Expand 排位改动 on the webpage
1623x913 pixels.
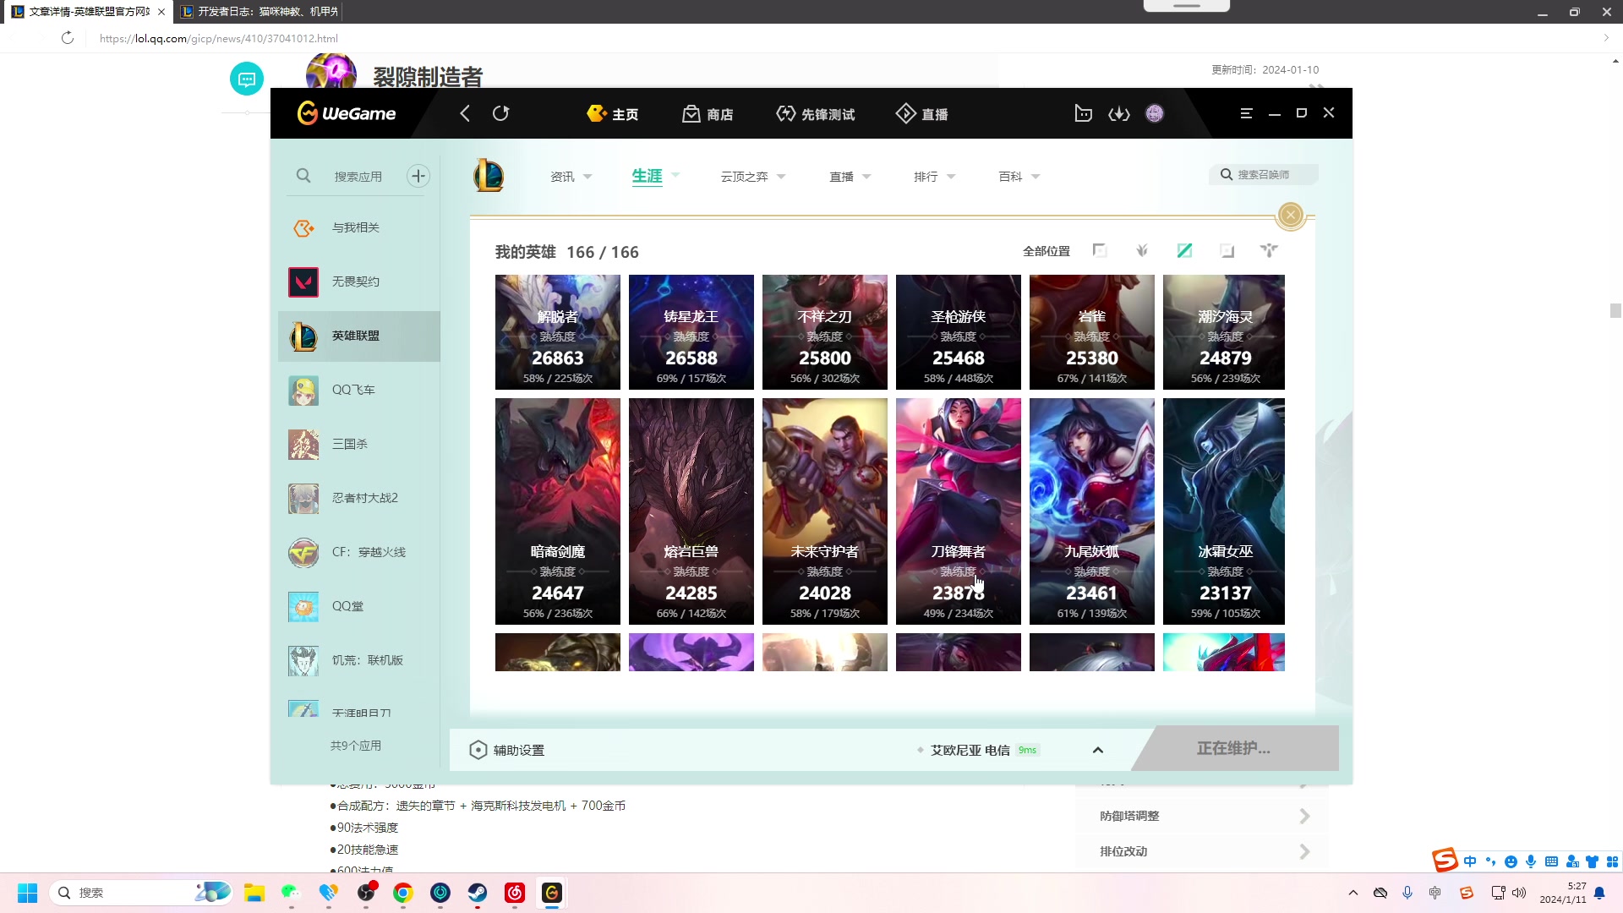[x=1202, y=851]
